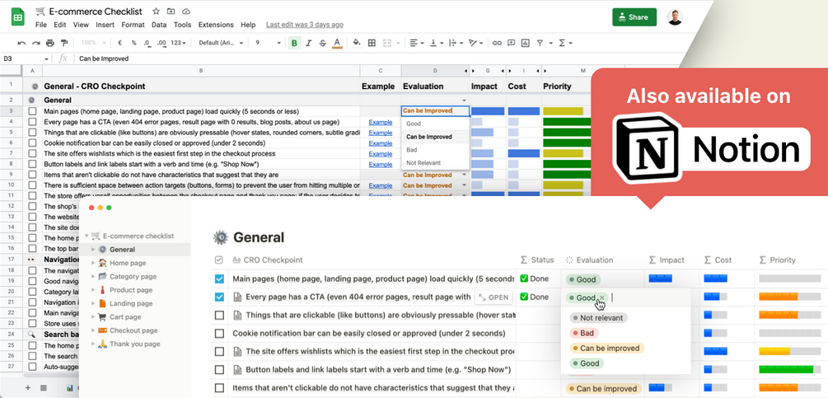
Task: Decrease decimal places
Action: (147, 44)
